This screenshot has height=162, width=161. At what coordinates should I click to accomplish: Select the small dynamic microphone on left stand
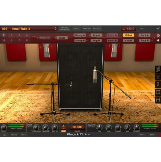tap(71, 83)
